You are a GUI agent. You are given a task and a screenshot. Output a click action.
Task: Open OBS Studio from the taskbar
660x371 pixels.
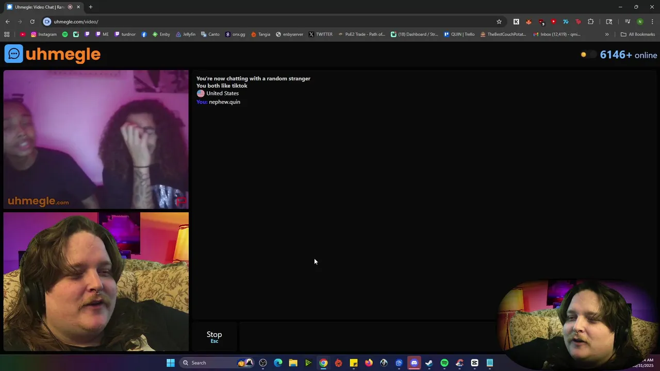pyautogui.click(x=263, y=363)
